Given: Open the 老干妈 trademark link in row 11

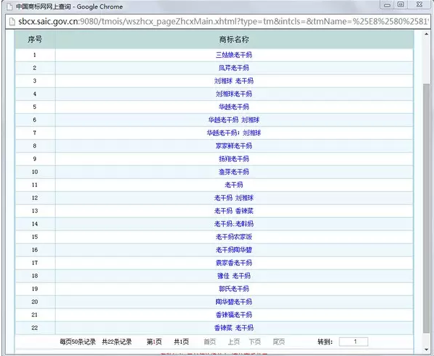Looking at the screenshot, I should [233, 185].
